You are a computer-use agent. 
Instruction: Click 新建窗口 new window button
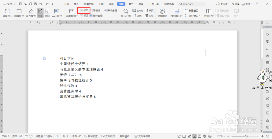[x=191, y=11]
